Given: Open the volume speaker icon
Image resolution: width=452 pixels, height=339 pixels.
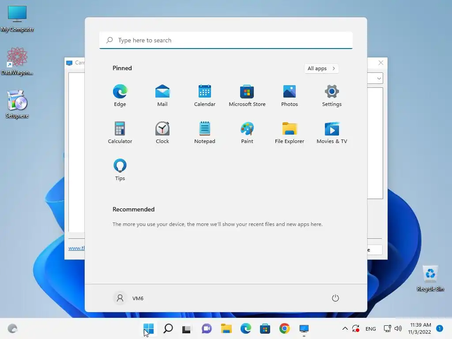Looking at the screenshot, I should pos(398,328).
